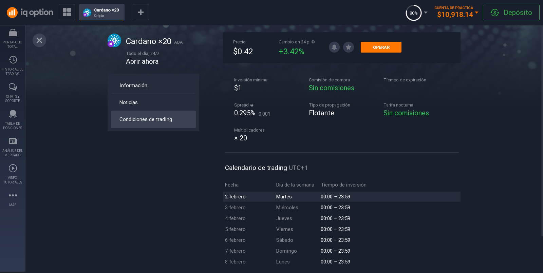
Task: Click the Tiempo de expiración label
Action: [405, 80]
